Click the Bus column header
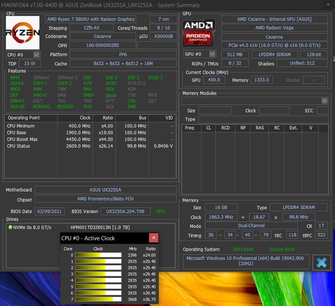335x306 pixels. pos(132,118)
